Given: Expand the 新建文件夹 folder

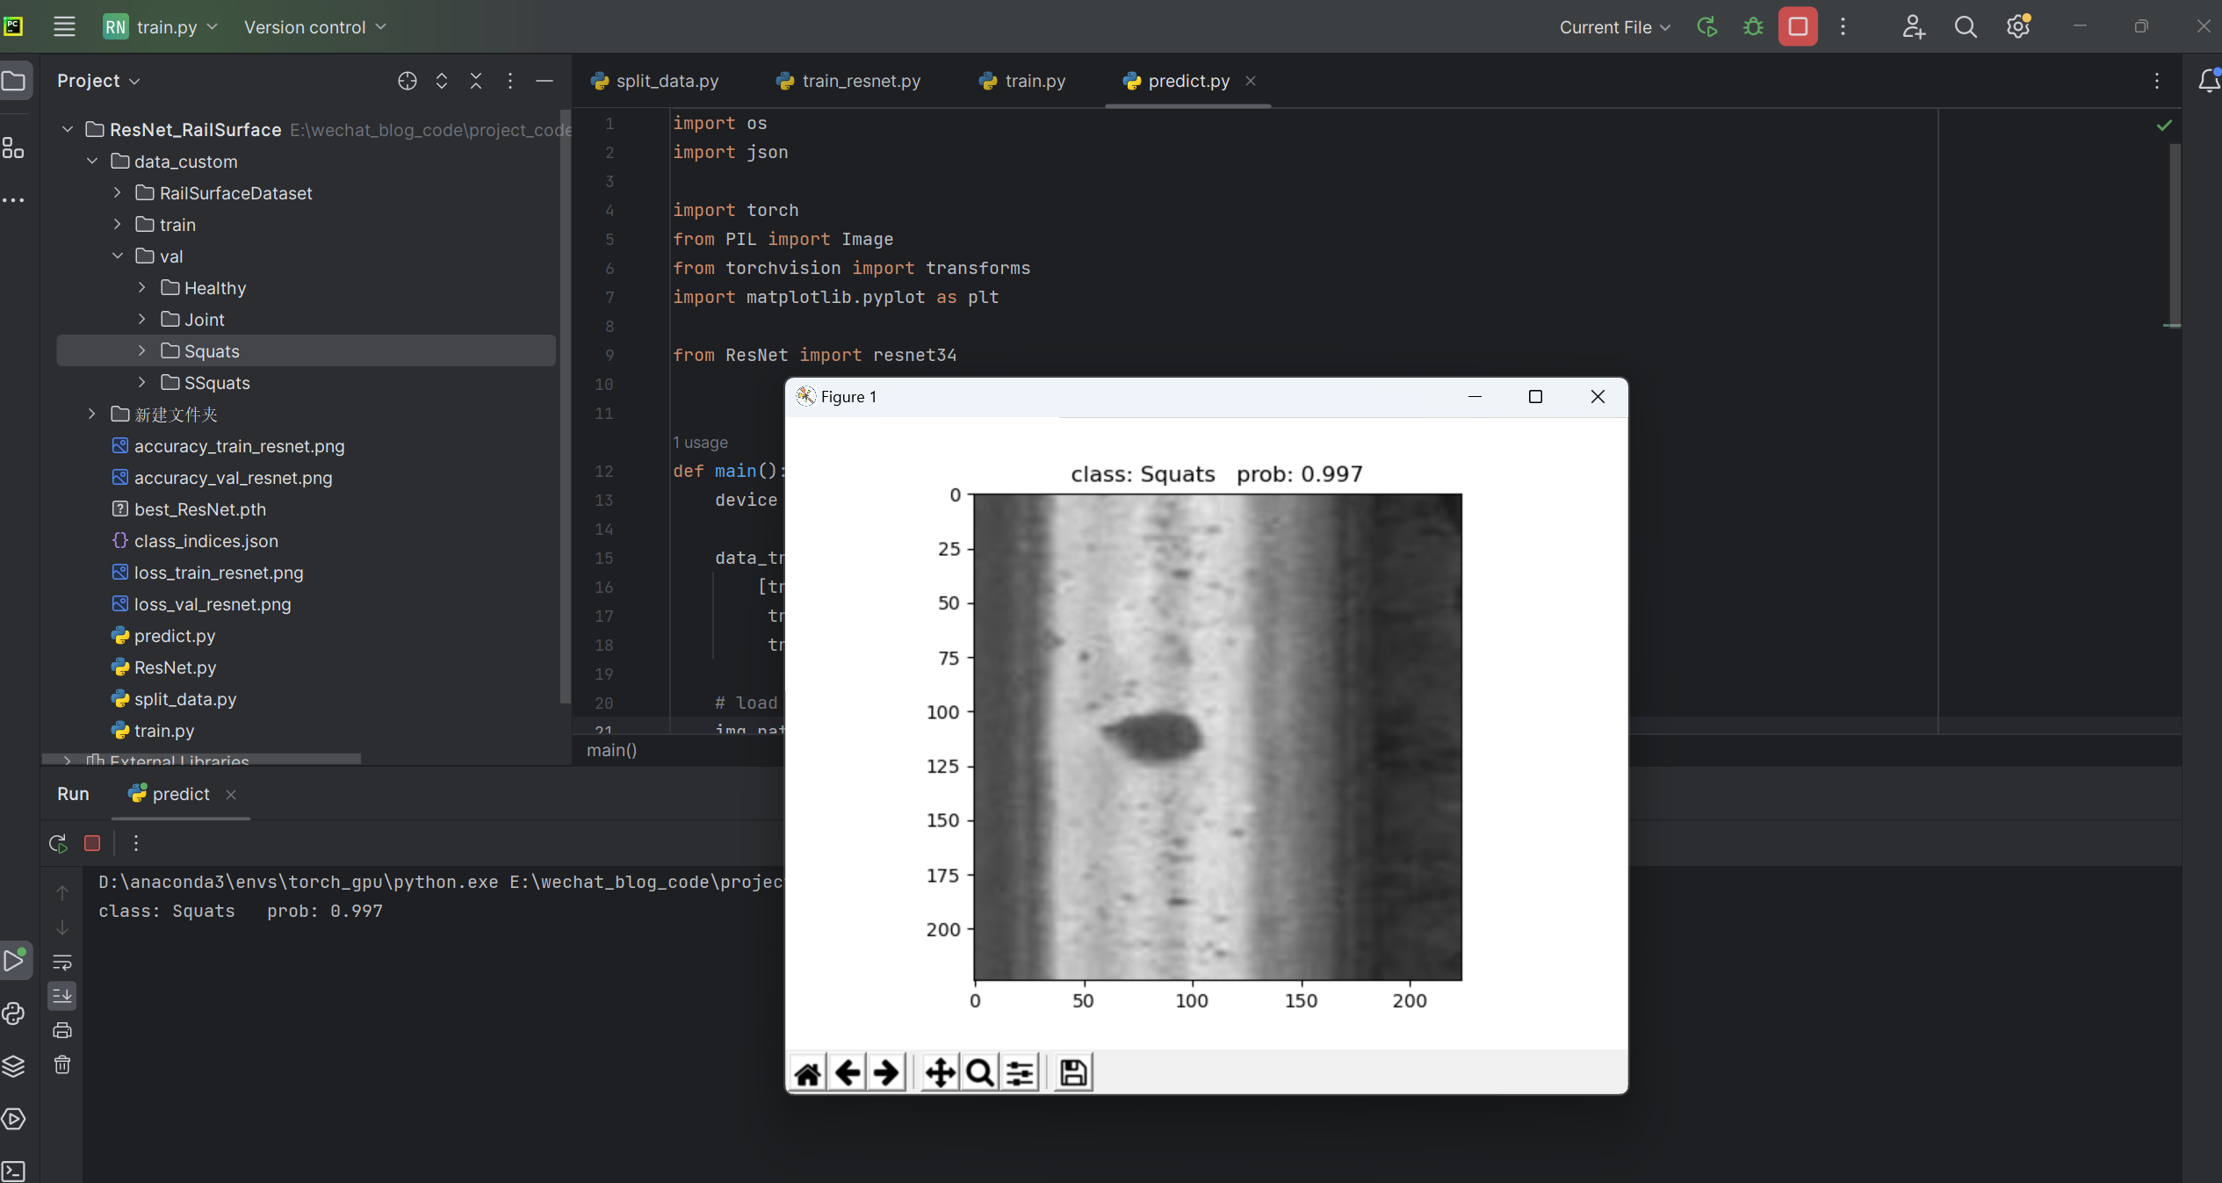Looking at the screenshot, I should [92, 415].
